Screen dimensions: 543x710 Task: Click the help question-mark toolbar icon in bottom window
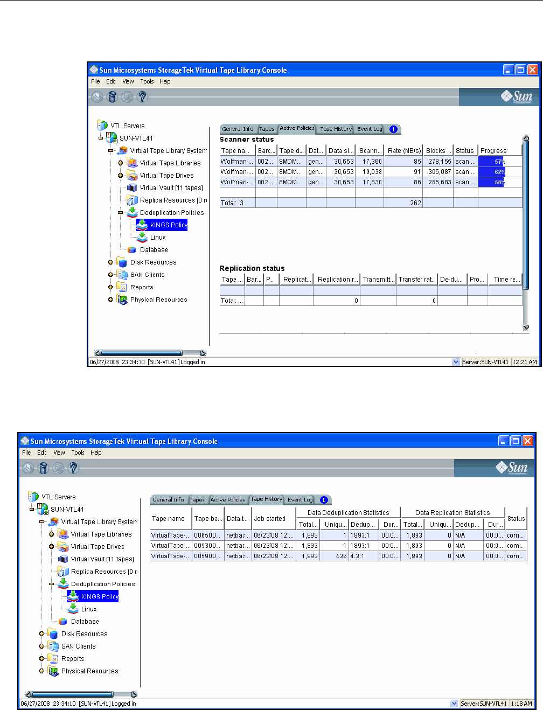74,468
